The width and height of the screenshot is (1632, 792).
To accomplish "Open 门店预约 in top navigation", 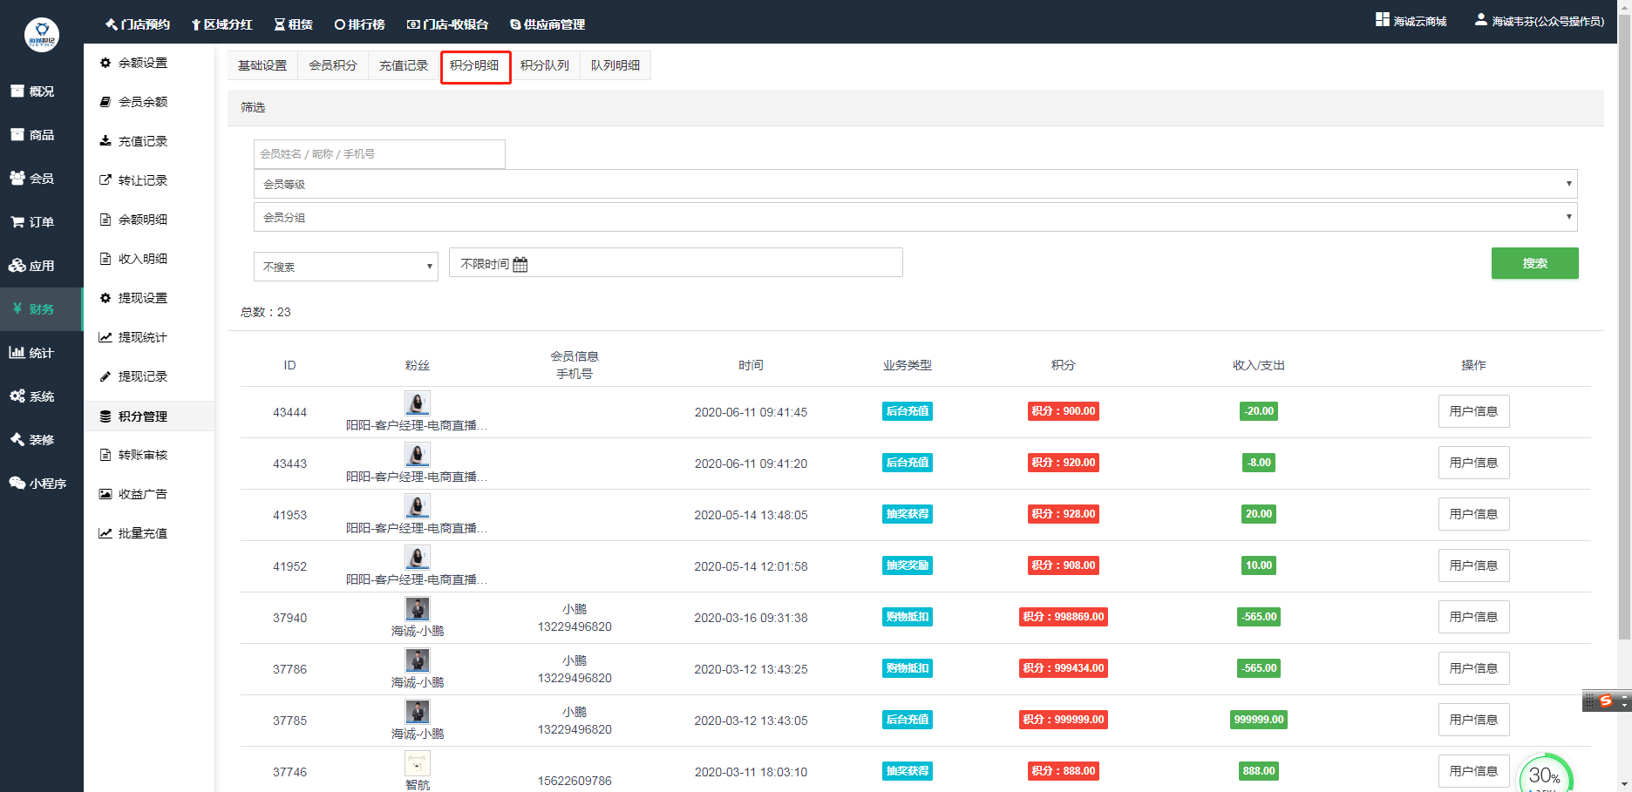I will [x=138, y=24].
